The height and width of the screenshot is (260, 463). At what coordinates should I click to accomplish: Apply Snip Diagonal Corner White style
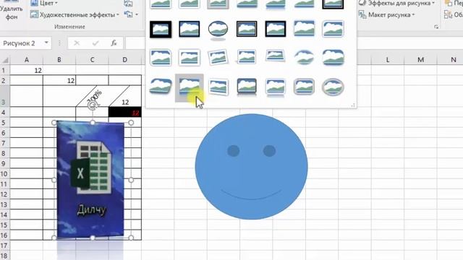click(x=161, y=57)
